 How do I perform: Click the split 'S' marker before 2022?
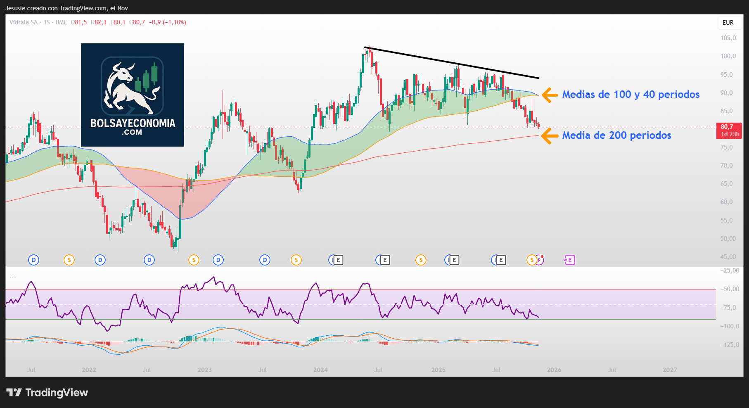(69, 260)
